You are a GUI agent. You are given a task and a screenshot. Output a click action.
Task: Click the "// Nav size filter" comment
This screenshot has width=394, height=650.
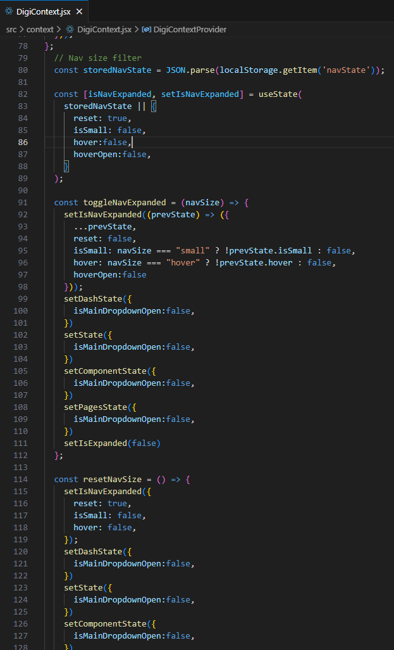coord(97,58)
